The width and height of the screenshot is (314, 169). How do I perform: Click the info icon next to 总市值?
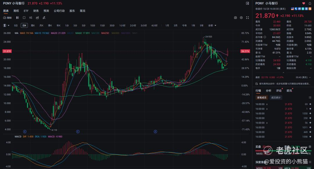(x=265, y=37)
